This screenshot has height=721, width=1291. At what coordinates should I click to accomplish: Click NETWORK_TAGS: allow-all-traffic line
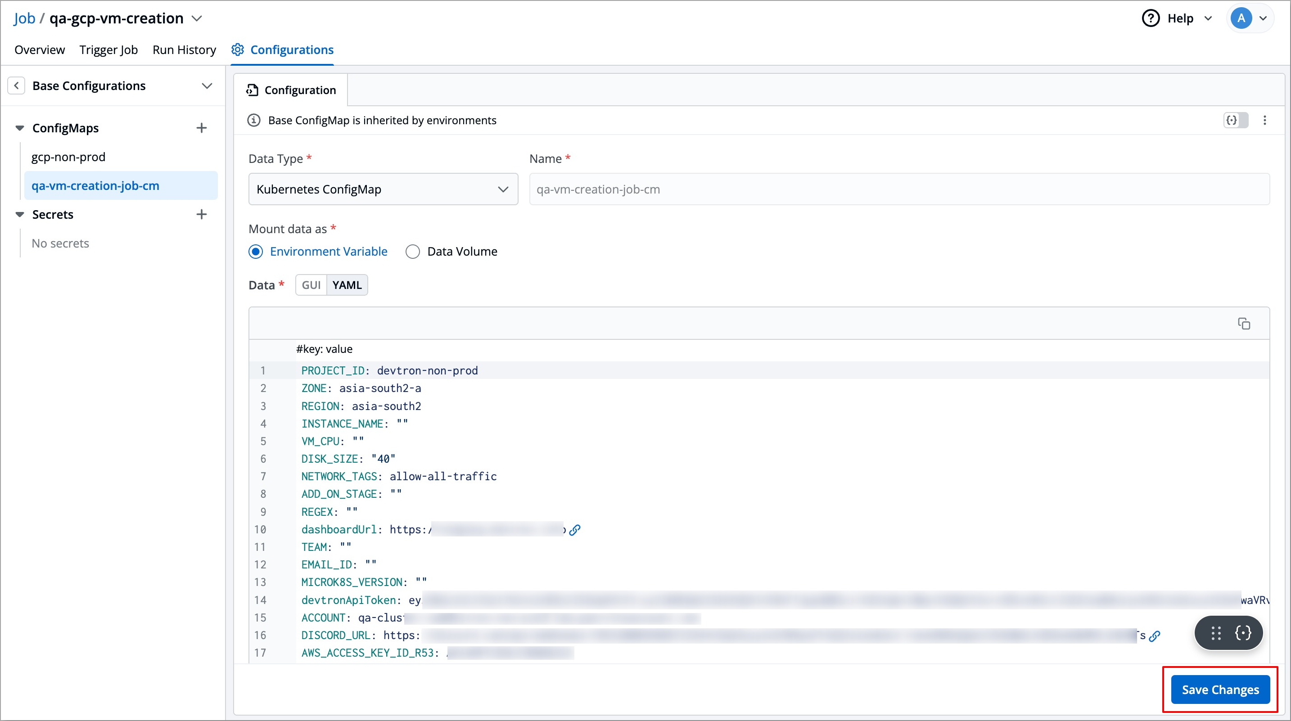399,477
